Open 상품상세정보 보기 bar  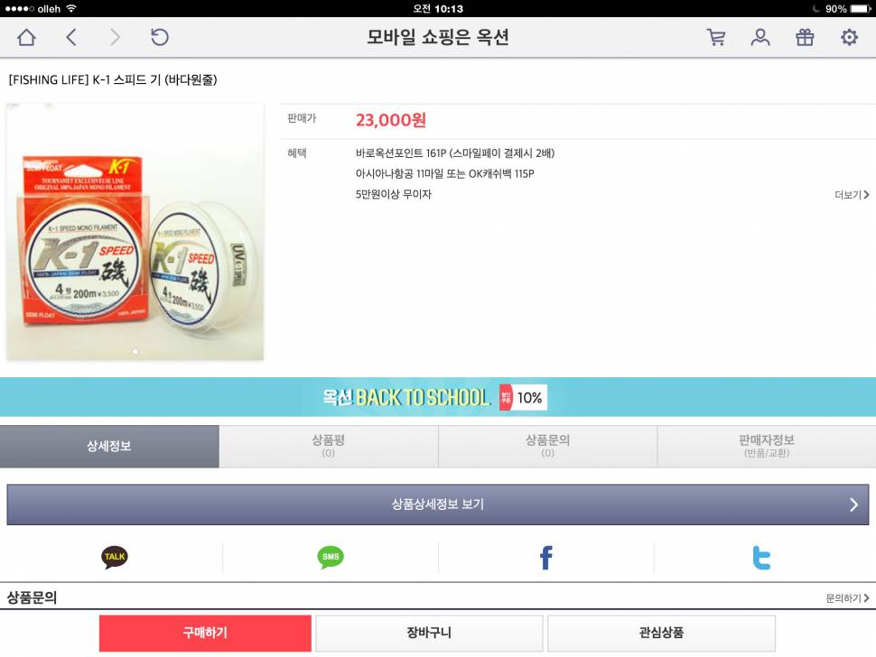437,504
